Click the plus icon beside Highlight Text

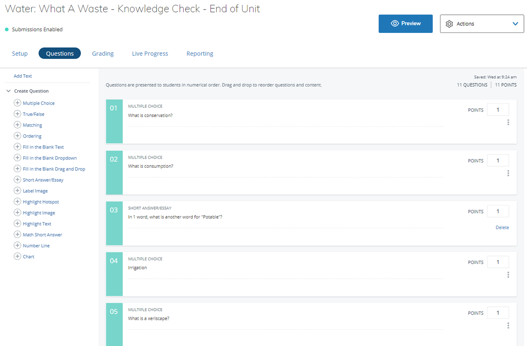point(18,223)
